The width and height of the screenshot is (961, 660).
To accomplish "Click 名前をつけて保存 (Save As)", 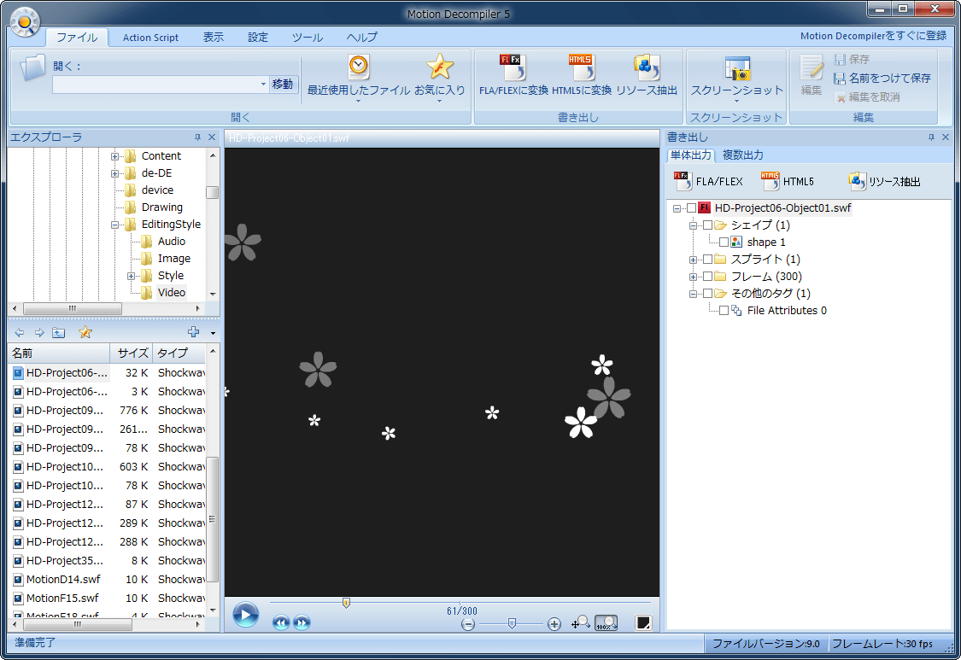I will pyautogui.click(x=882, y=79).
